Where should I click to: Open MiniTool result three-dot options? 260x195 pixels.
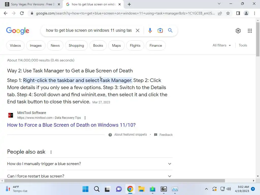pos(85,118)
